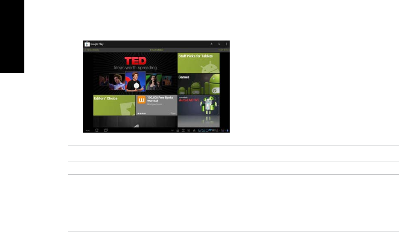Screen dimensions: 399x232
Task: Tap the 6:20 clock in the status bar
Action: point(203,130)
